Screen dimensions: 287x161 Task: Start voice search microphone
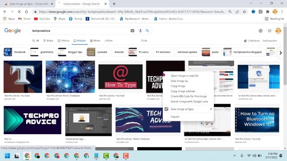(x=140, y=31)
